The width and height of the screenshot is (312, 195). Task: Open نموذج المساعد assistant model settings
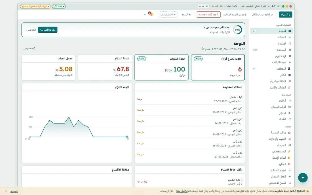point(271,170)
